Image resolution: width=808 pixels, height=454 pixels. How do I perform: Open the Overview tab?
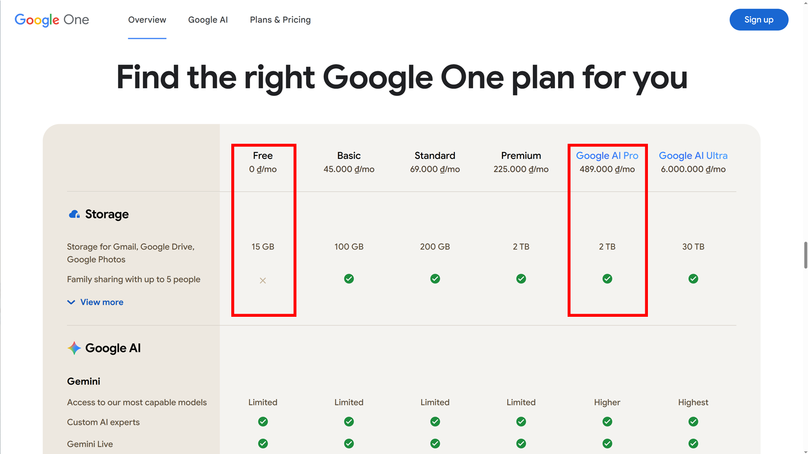147,20
